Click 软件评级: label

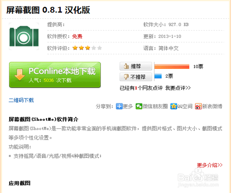coord(58,48)
